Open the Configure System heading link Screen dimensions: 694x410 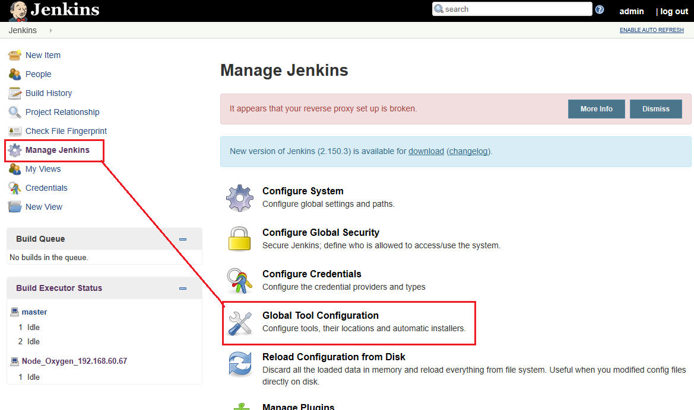(x=303, y=191)
